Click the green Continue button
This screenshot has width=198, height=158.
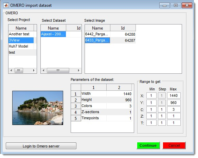click(148, 145)
